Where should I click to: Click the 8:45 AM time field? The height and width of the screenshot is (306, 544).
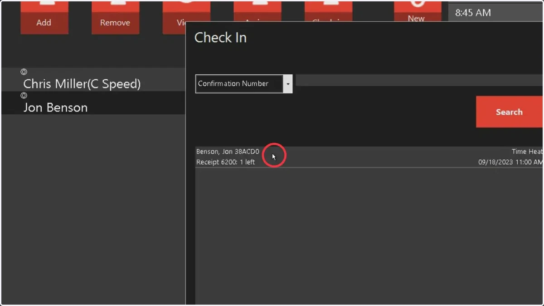(495, 13)
